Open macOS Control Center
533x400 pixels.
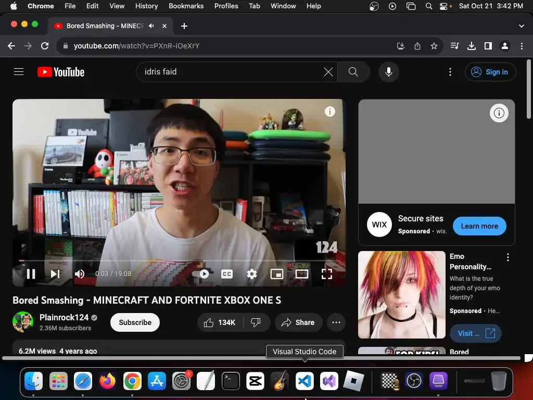pos(443,6)
